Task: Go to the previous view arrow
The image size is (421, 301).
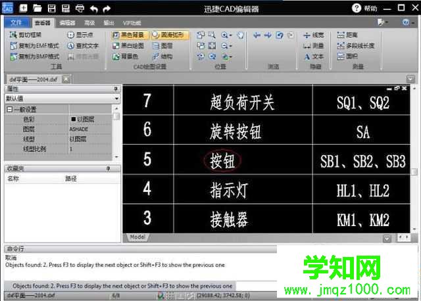Action: coord(257,35)
